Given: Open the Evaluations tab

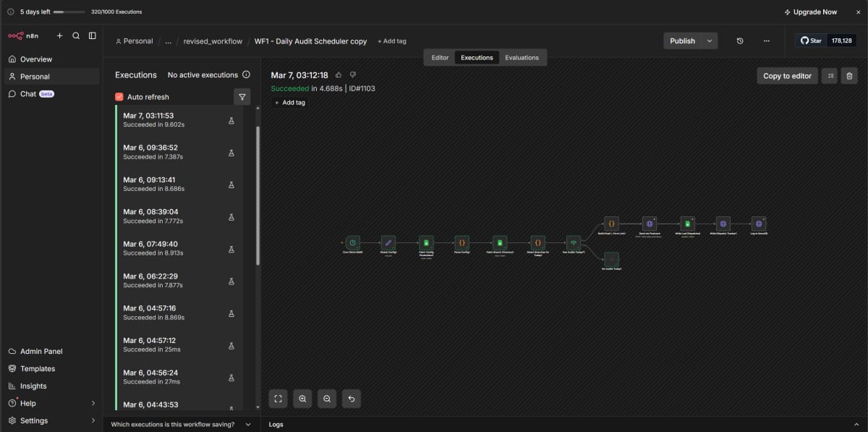Looking at the screenshot, I should point(522,57).
